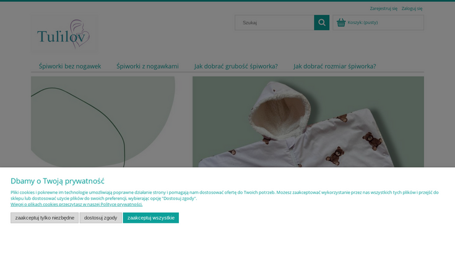455x255 pixels.
Task: Click the Dbamy o Twoją prywatność heading
Action: [57, 181]
